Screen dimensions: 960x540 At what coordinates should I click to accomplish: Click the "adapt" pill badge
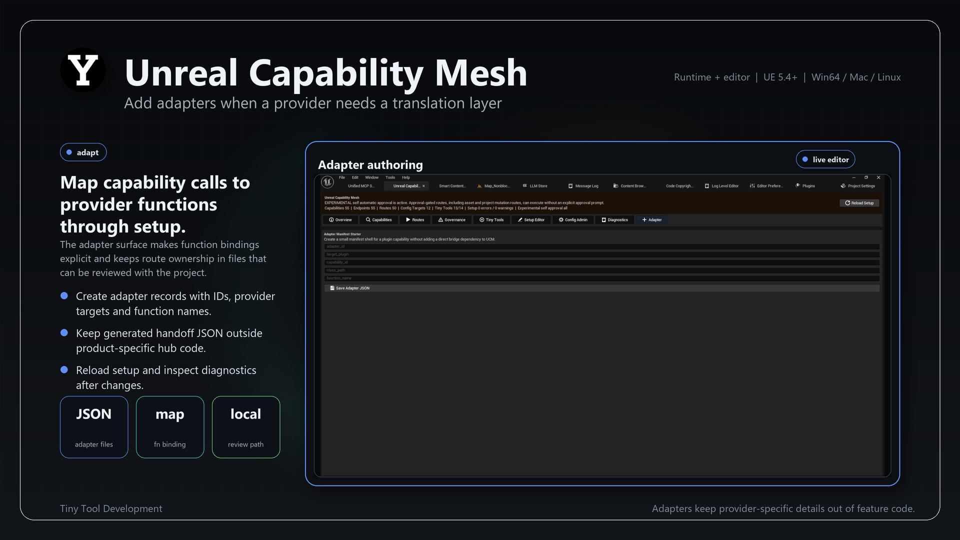pos(83,152)
